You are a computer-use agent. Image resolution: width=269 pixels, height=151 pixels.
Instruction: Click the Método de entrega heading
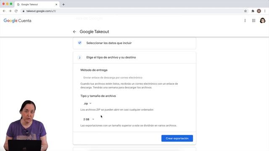pos(94,70)
